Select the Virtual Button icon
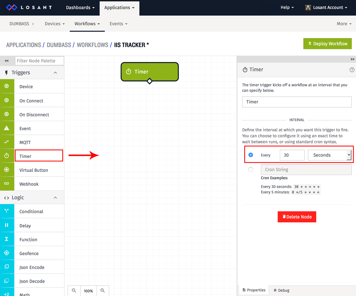This screenshot has width=356, height=296. click(7, 170)
